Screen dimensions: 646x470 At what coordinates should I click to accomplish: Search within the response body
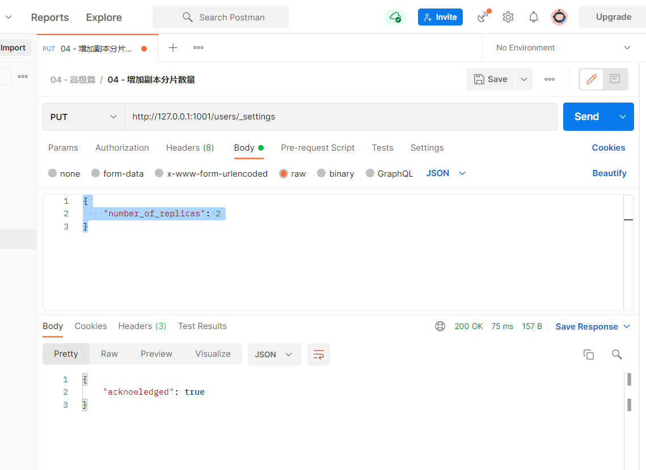pos(617,354)
